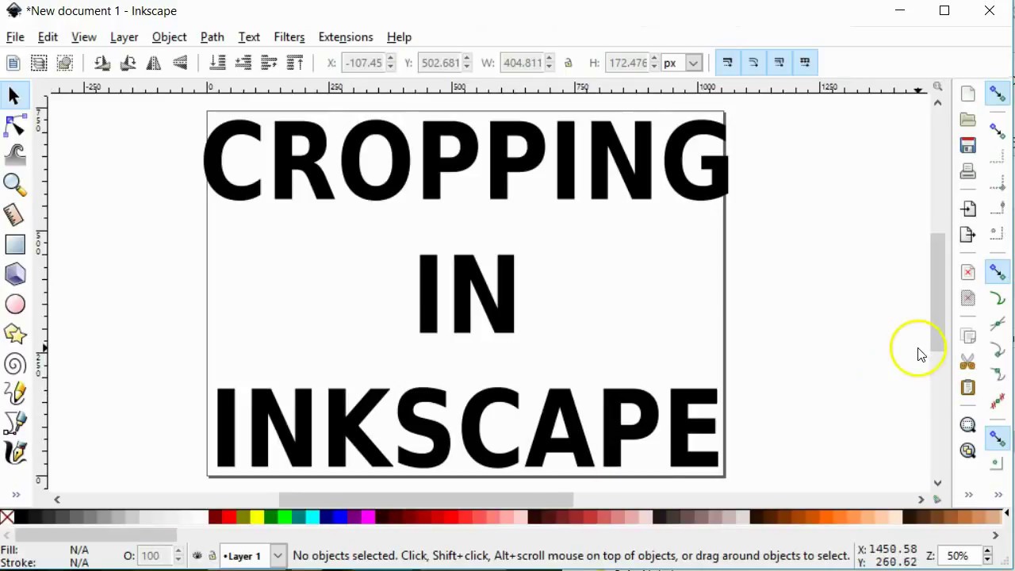1015x571 pixels.
Task: Click the Zoom to fit drawing icon
Action: (967, 450)
